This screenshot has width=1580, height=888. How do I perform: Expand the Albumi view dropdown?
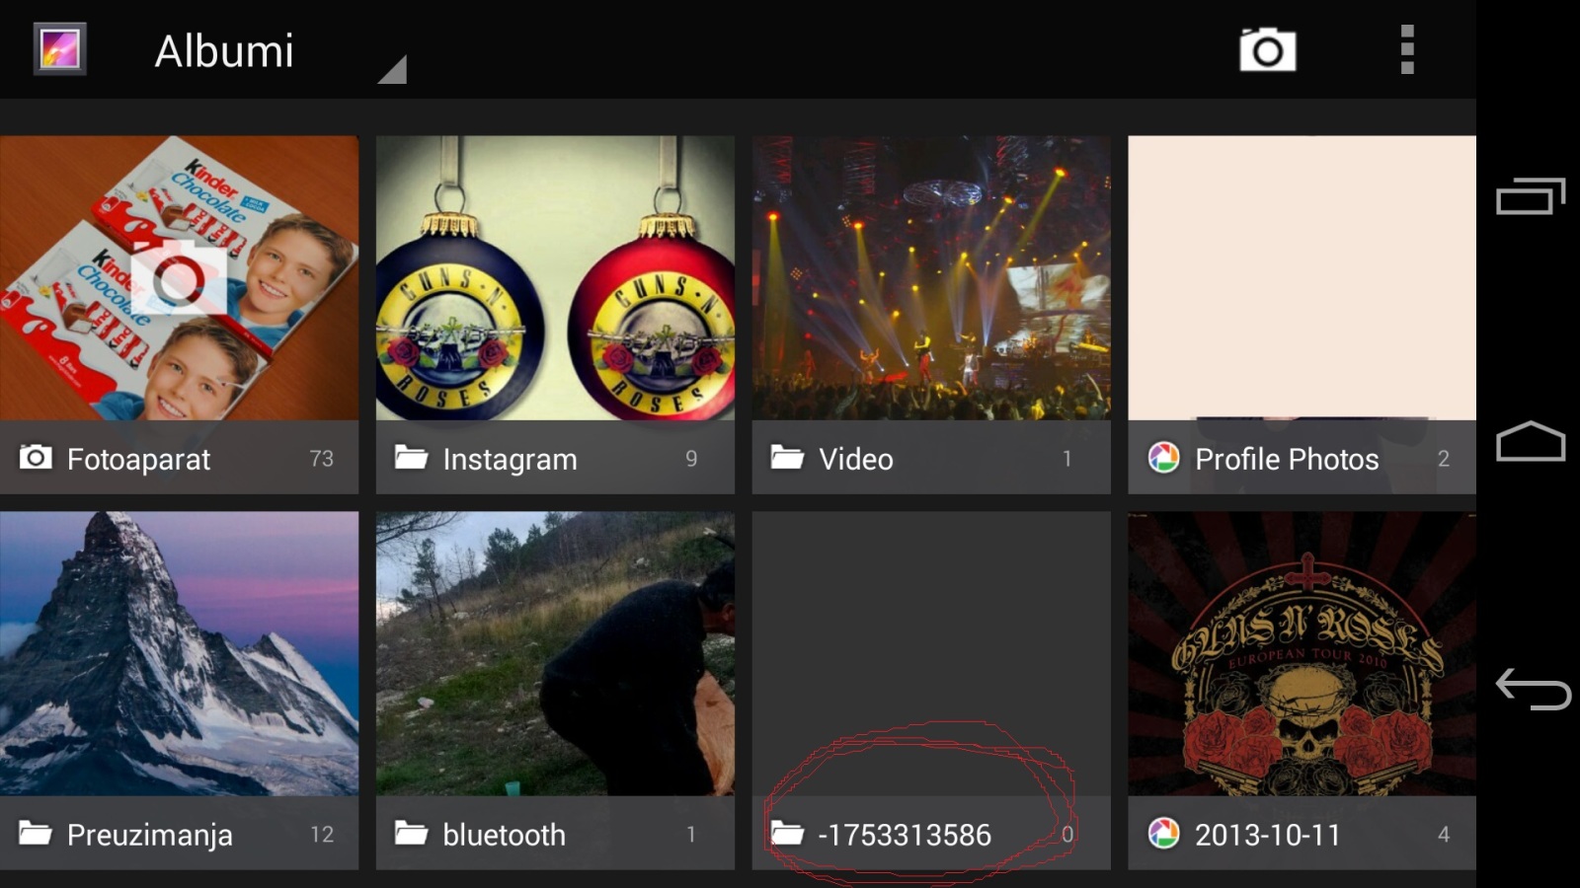point(392,69)
